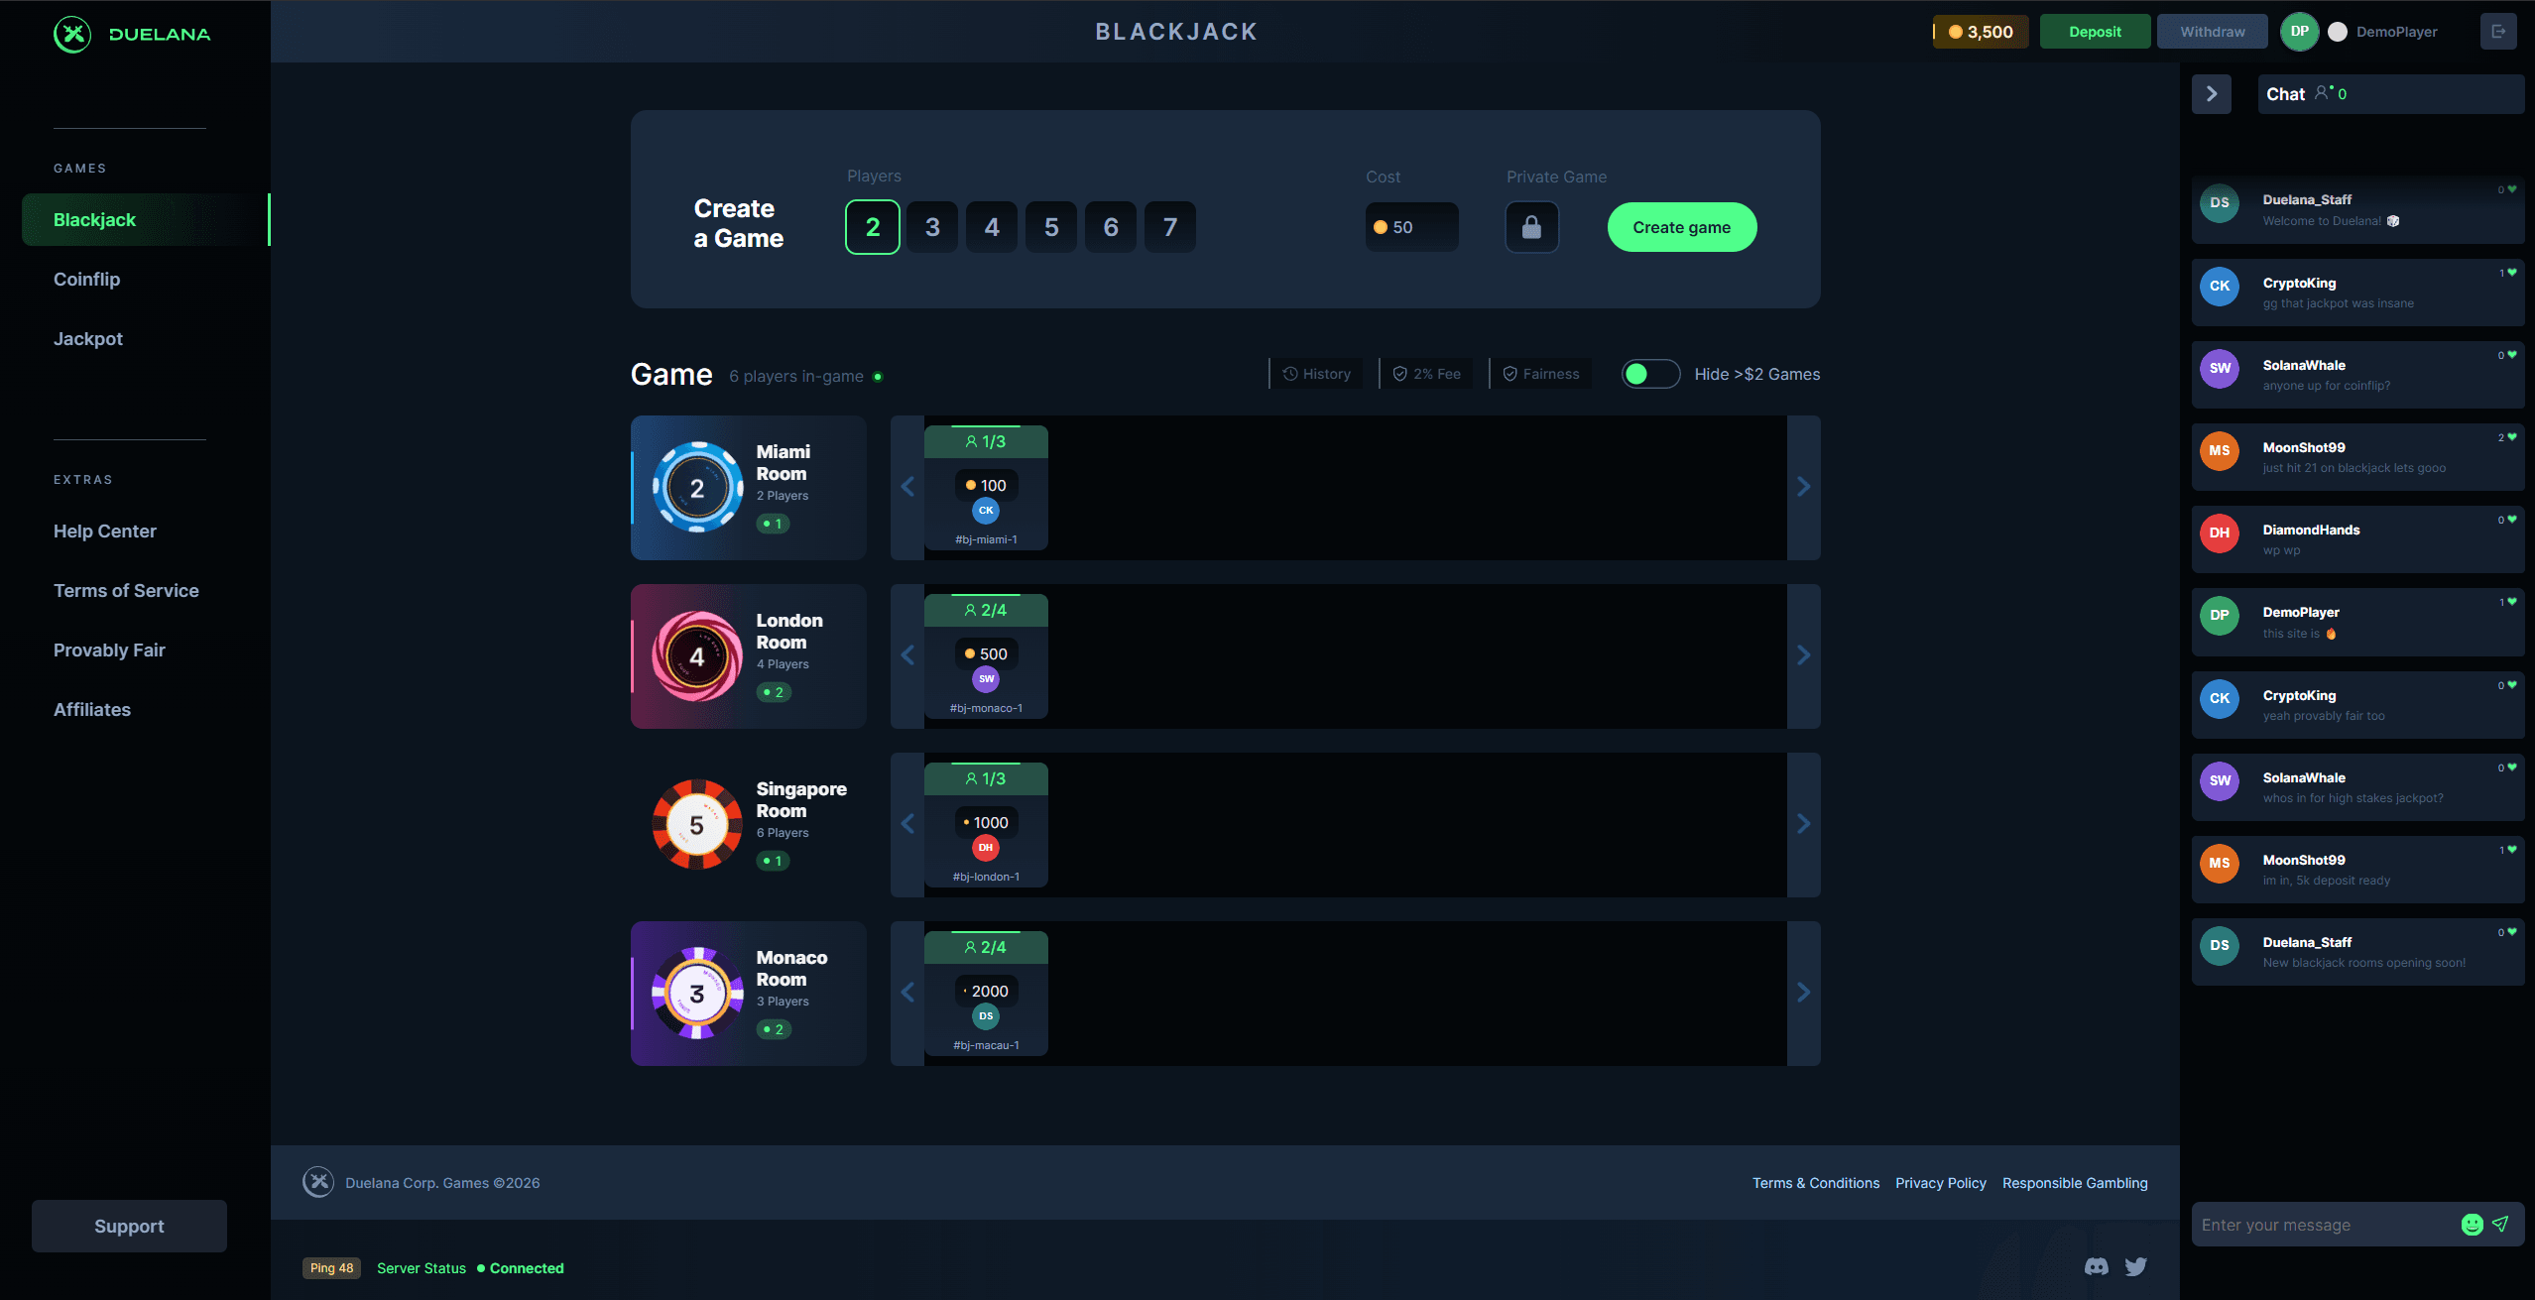Open the DP profile avatar in header
Image resolution: width=2535 pixels, height=1300 pixels.
click(2299, 32)
